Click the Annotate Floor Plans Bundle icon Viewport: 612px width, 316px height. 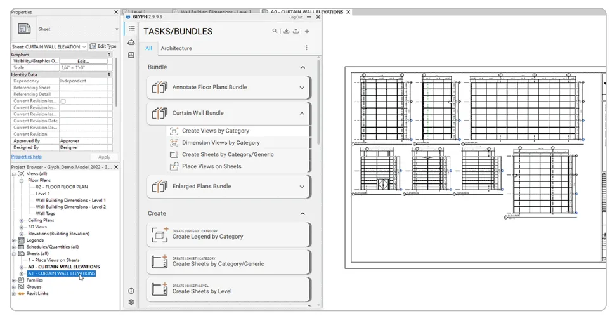point(160,87)
